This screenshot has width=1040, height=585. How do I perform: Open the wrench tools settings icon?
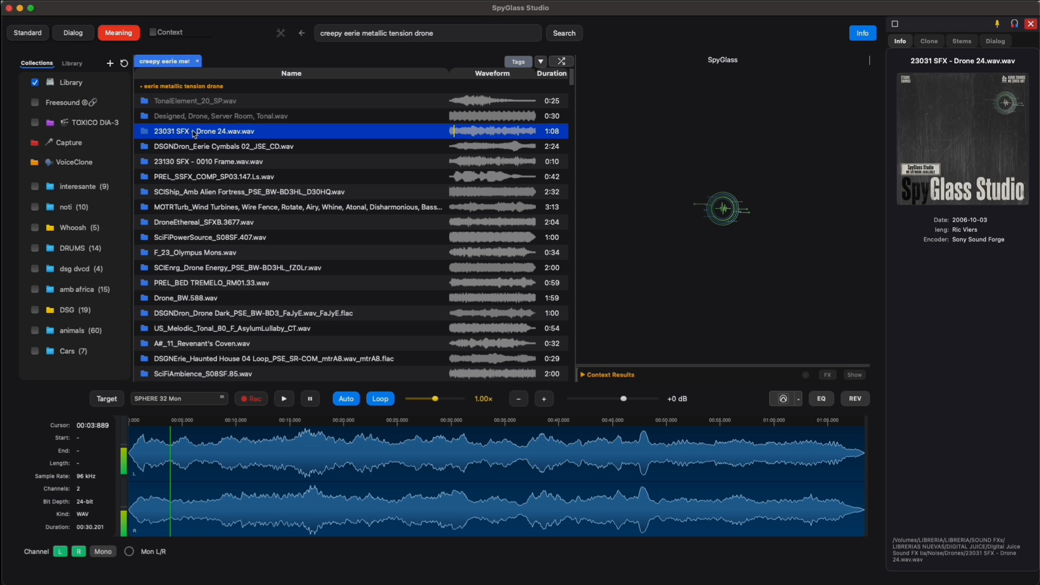(x=281, y=33)
